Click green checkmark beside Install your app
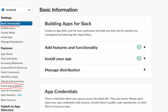The image size is (168, 112). pyautogui.click(x=139, y=58)
